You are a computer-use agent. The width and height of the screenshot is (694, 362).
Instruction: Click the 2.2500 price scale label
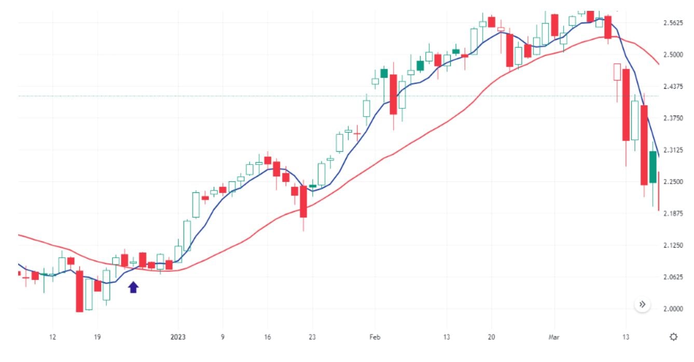click(x=674, y=182)
